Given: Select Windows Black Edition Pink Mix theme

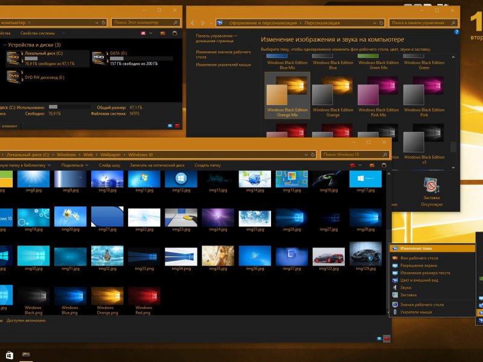Looking at the screenshot, I should tap(379, 96).
